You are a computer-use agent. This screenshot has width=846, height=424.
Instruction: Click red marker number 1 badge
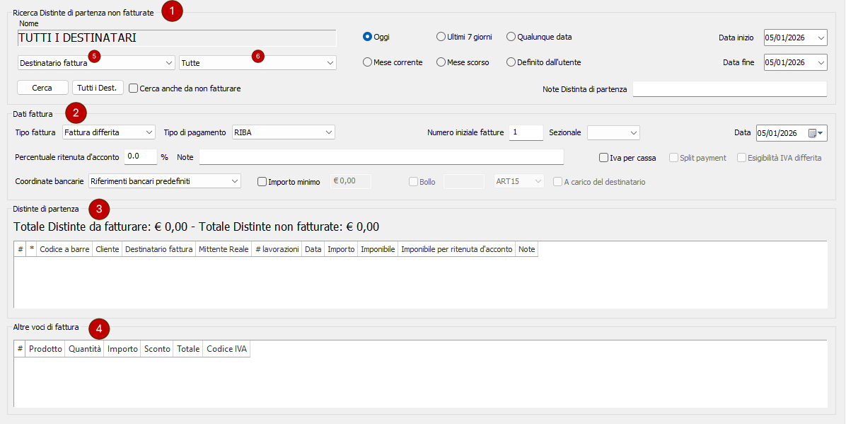172,11
